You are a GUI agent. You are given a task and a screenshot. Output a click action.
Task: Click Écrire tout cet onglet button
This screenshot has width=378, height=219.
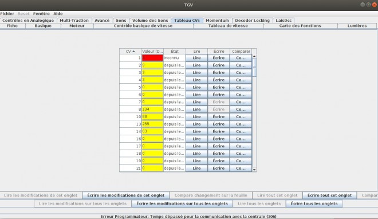[329, 195]
